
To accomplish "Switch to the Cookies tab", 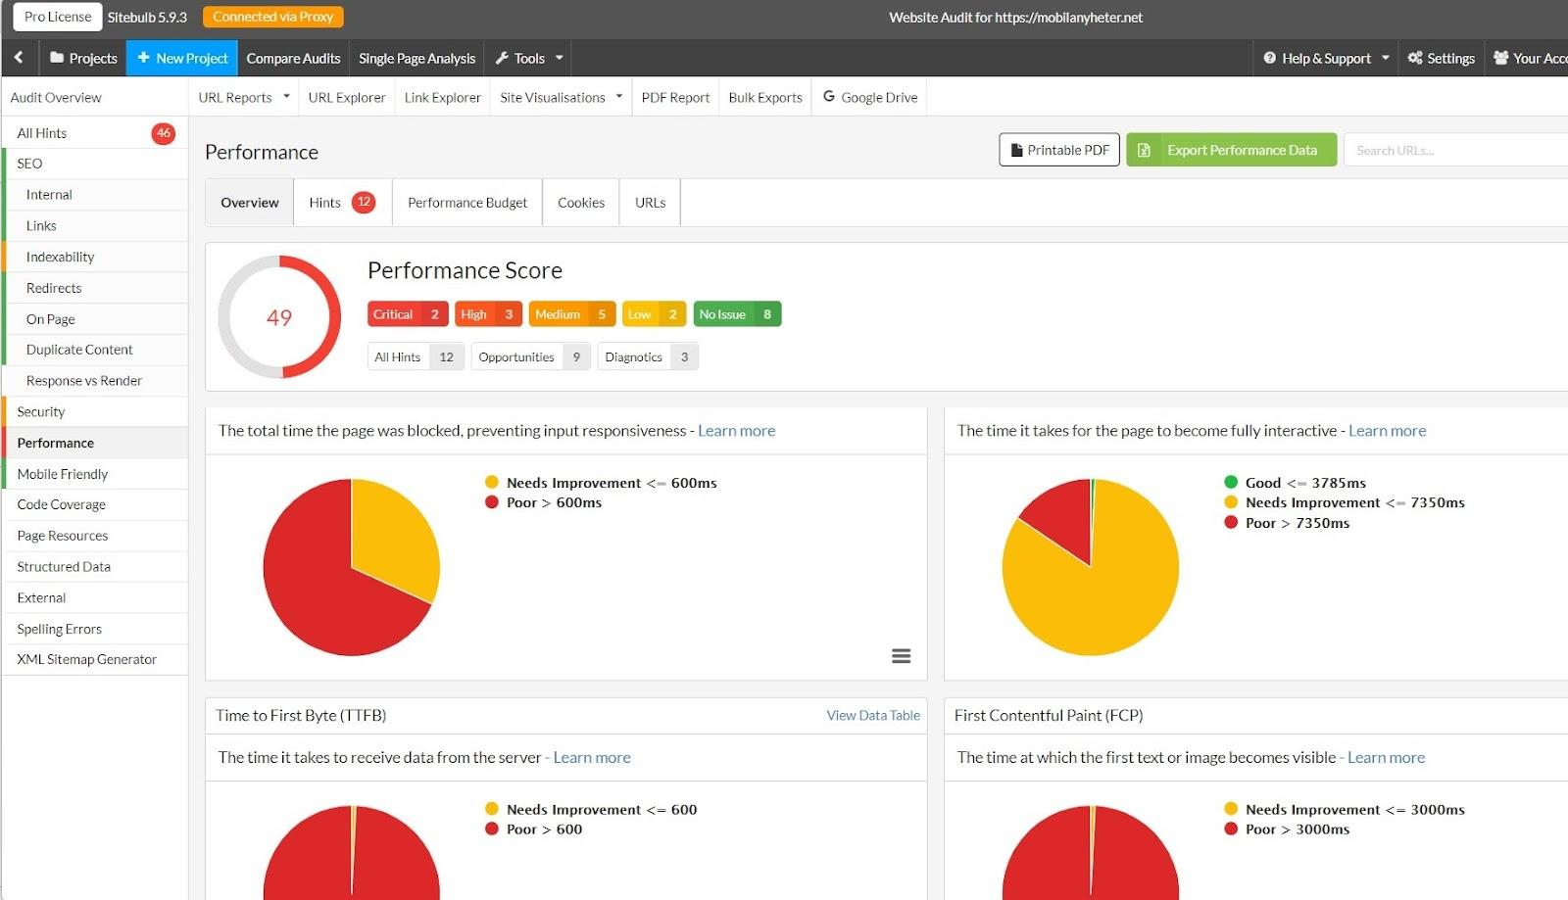I will (x=581, y=203).
